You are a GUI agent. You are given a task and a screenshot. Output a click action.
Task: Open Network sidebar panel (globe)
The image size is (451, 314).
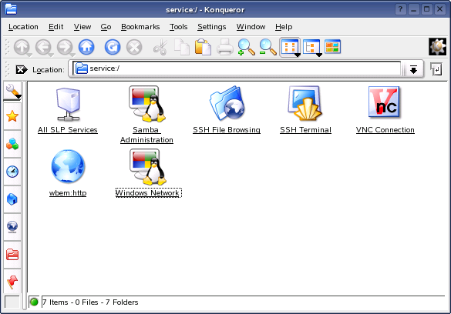pyautogui.click(x=12, y=227)
